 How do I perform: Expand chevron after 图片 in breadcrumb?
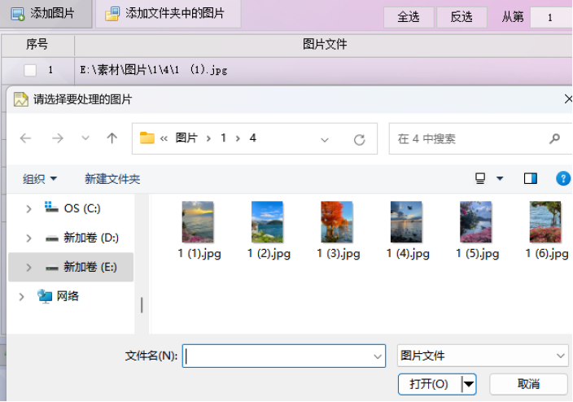(208, 138)
